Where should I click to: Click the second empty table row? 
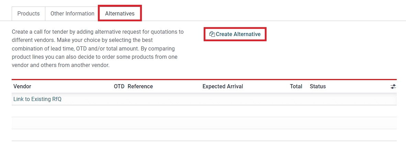[204, 123]
